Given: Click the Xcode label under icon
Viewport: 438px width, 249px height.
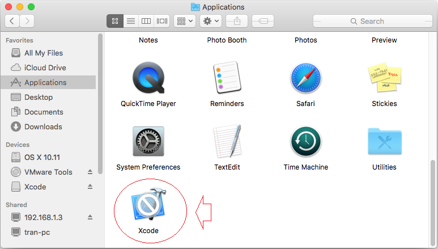Looking at the screenshot, I should pyautogui.click(x=148, y=230).
